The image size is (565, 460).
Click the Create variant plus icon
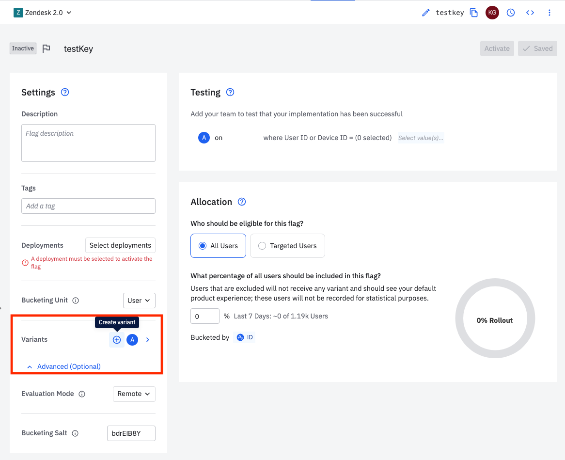117,340
